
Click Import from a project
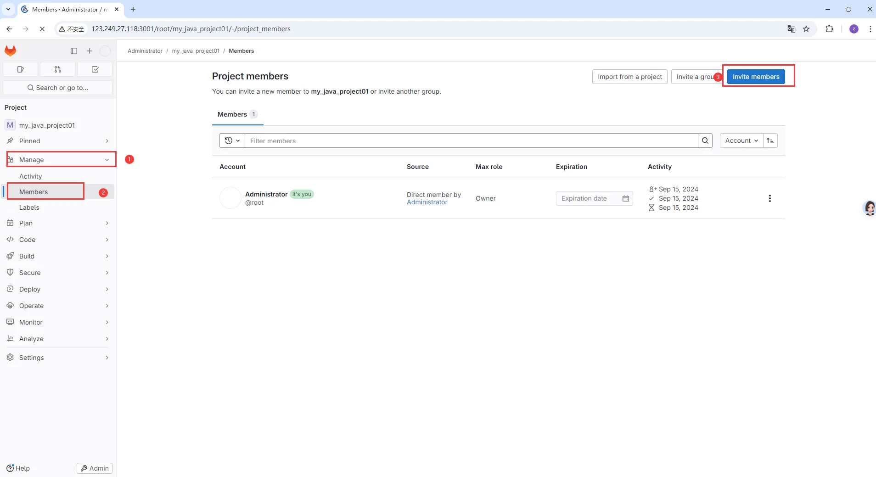[x=629, y=77]
